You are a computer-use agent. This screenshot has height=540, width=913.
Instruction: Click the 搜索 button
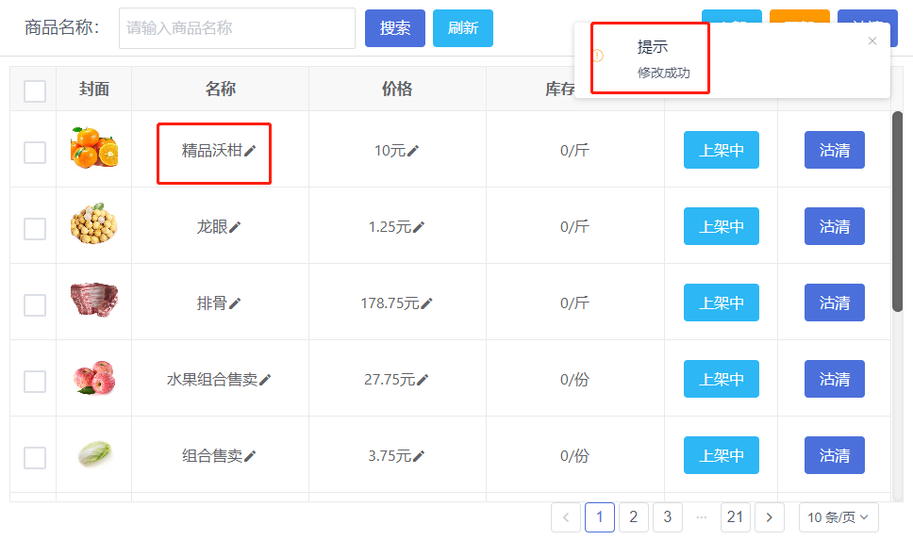coord(395,28)
